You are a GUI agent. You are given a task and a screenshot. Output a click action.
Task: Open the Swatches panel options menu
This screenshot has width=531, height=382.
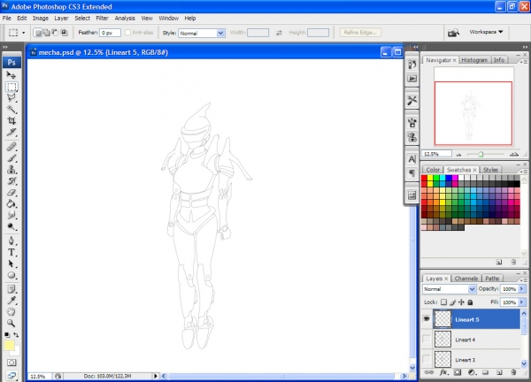(524, 171)
